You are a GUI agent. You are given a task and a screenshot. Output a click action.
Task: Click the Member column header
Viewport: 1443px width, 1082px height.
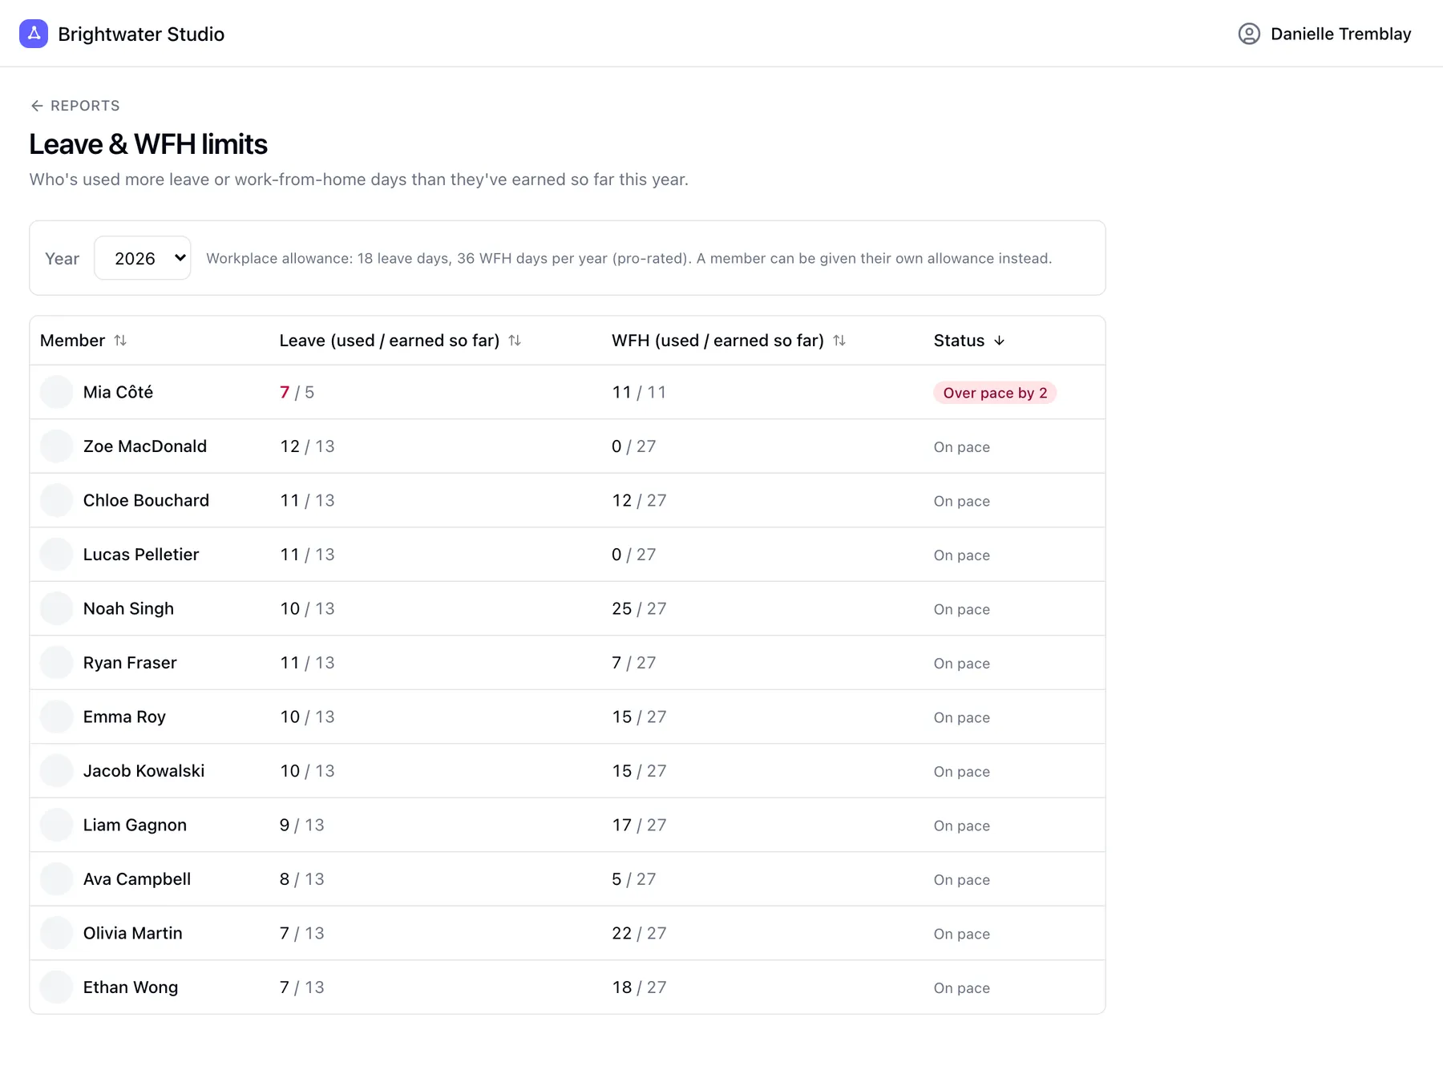[83, 341]
